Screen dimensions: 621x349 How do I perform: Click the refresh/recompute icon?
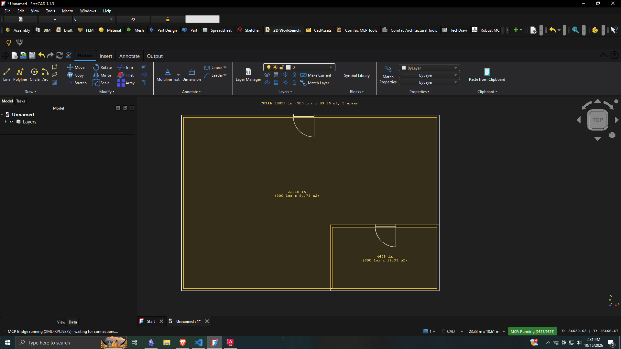(60, 55)
